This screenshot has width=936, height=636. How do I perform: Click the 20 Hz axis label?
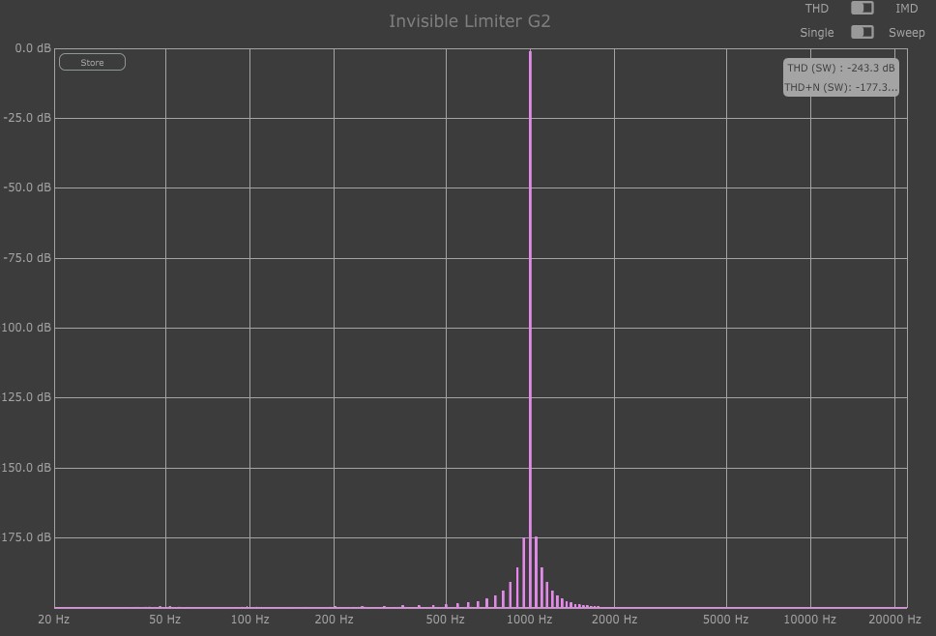click(x=54, y=620)
